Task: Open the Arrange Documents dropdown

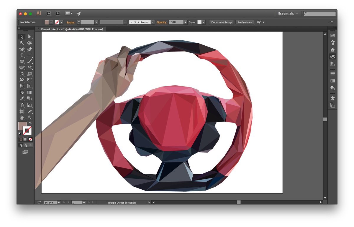Action: (69, 14)
